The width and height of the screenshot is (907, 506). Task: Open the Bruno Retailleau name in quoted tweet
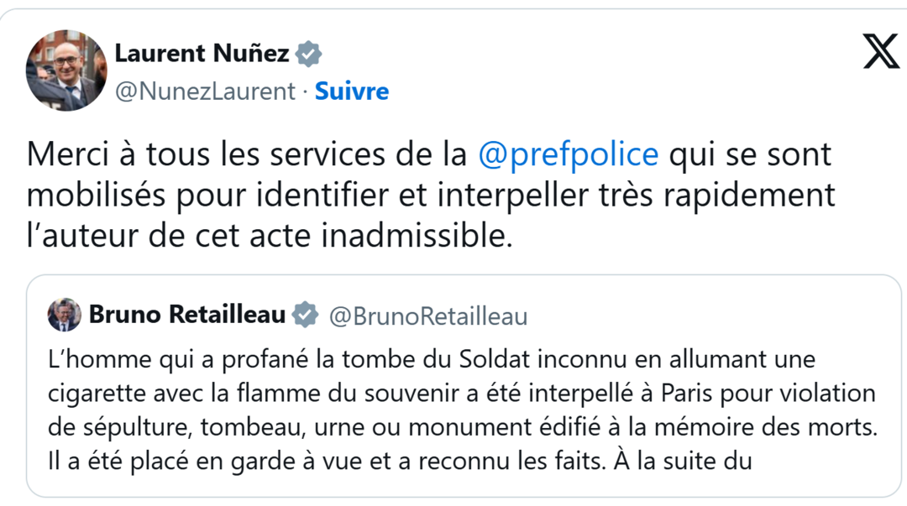click(187, 316)
